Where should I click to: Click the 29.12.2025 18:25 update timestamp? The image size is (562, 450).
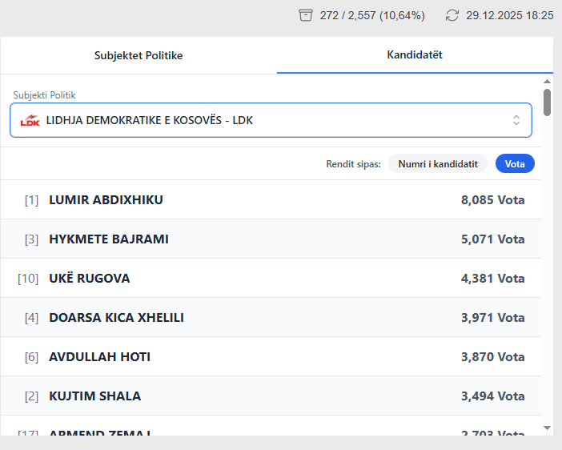point(509,15)
